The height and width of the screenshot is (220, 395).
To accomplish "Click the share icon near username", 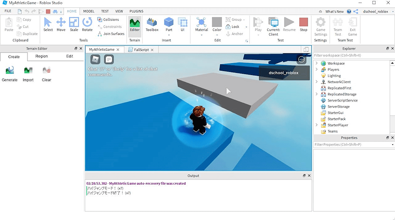I will coord(356,11).
